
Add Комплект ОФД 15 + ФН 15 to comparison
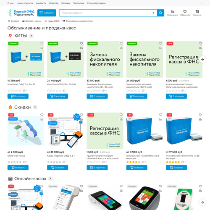coord(42,48)
